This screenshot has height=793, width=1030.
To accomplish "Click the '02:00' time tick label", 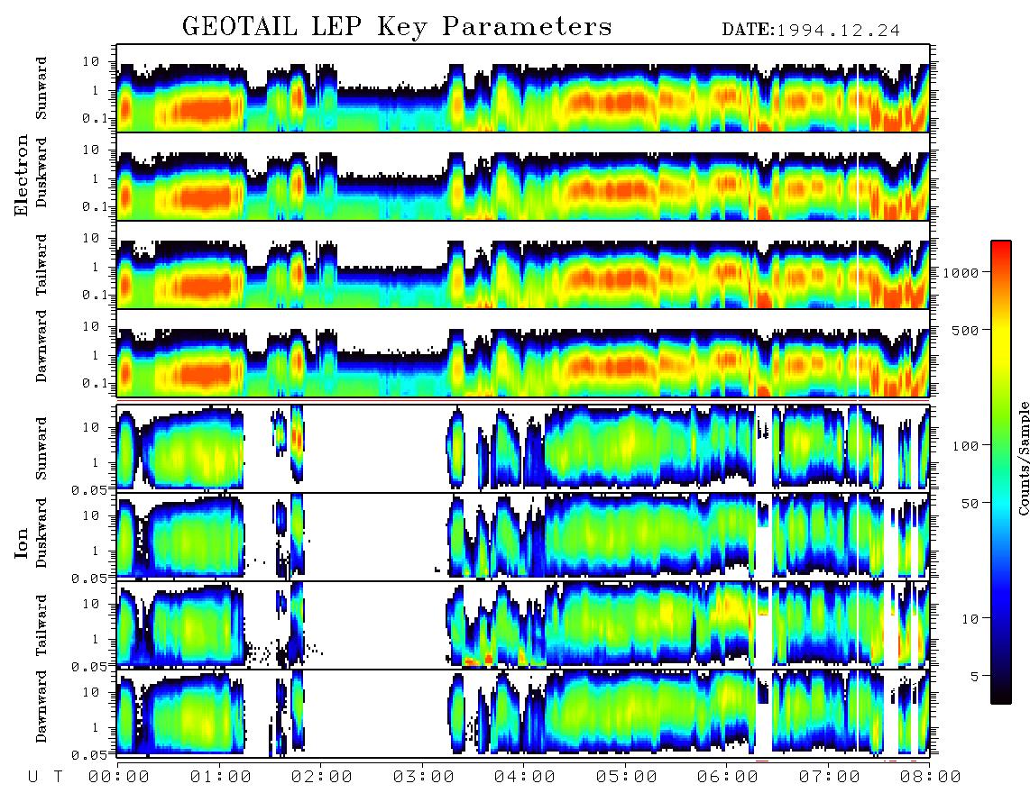I will click(322, 778).
